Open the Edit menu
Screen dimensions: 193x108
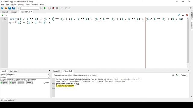pos(7,5)
